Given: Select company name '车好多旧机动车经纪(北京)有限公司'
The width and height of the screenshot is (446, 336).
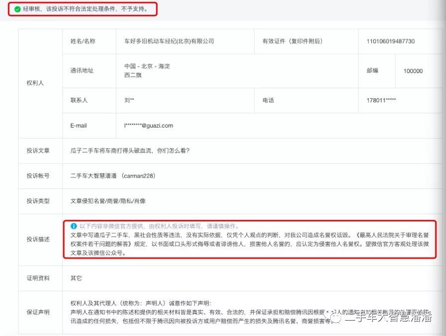Looking at the screenshot, I should pyautogui.click(x=169, y=41).
